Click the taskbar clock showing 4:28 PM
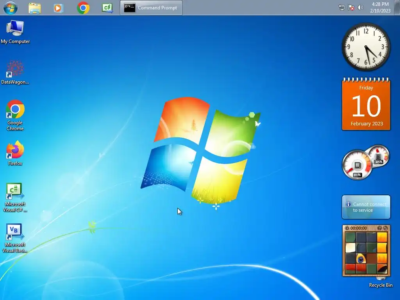This screenshot has height=300, width=400. [380, 7]
